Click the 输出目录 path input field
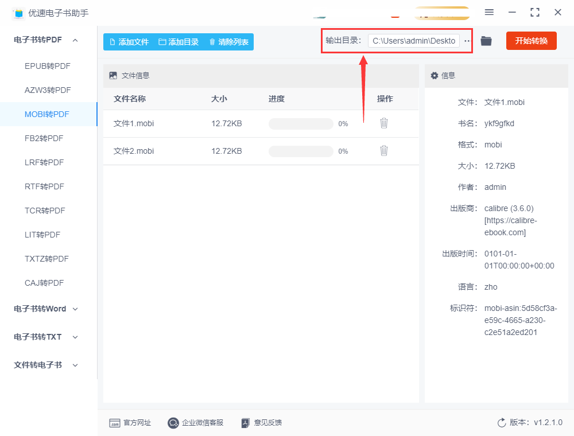 413,41
